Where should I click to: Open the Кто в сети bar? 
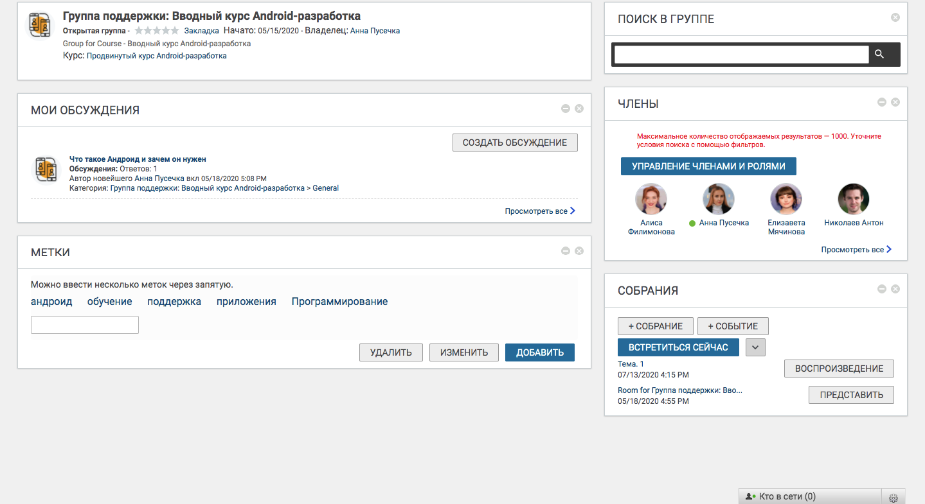(x=809, y=496)
